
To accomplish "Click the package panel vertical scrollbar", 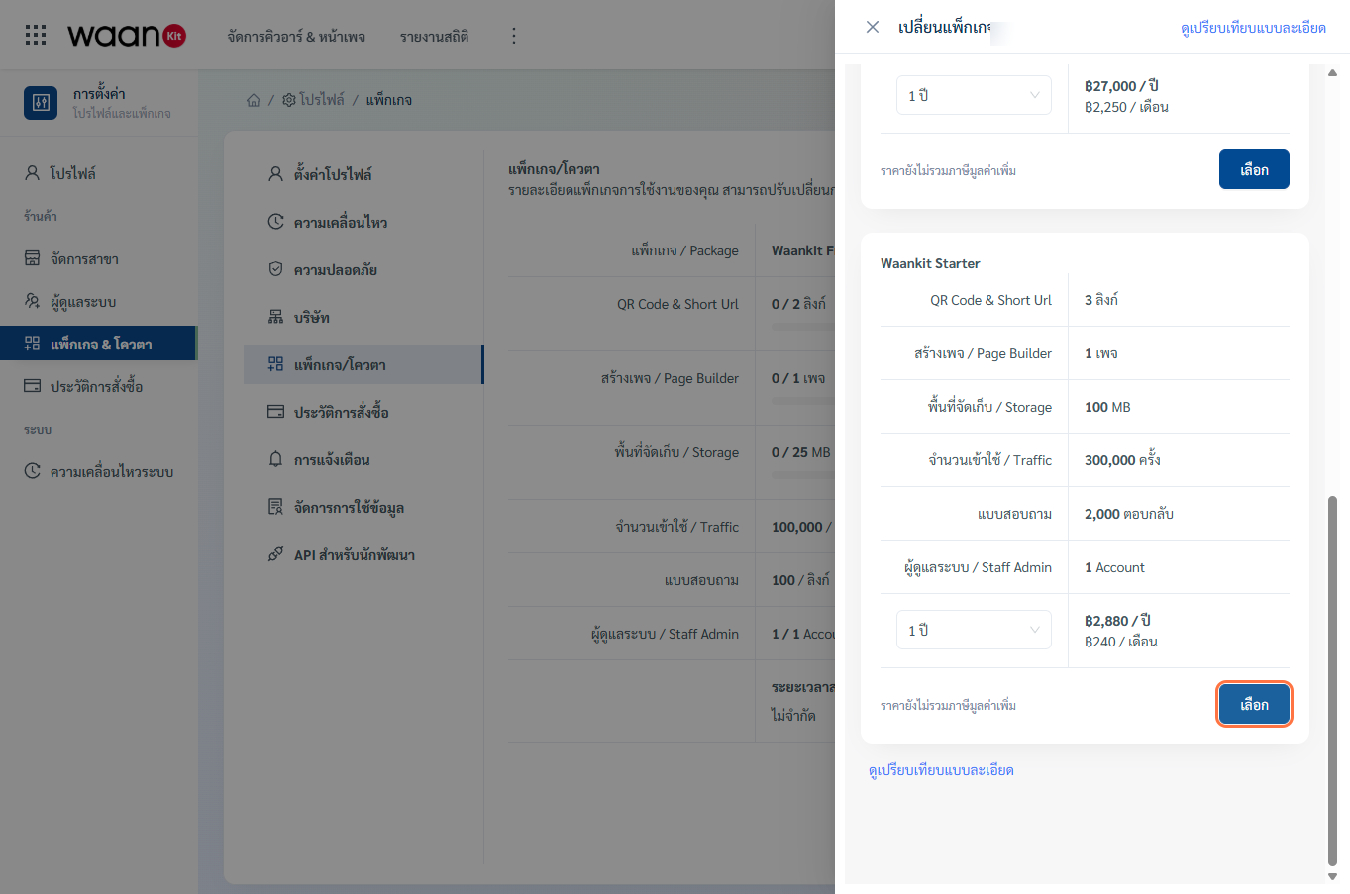I will point(1332,680).
